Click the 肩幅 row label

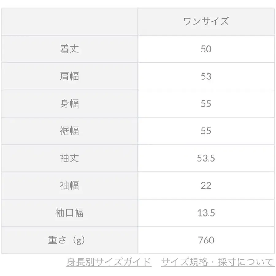click(70, 76)
